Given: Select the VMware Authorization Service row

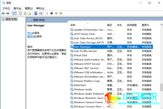Looking at the screenshot, I should pos(111,60).
